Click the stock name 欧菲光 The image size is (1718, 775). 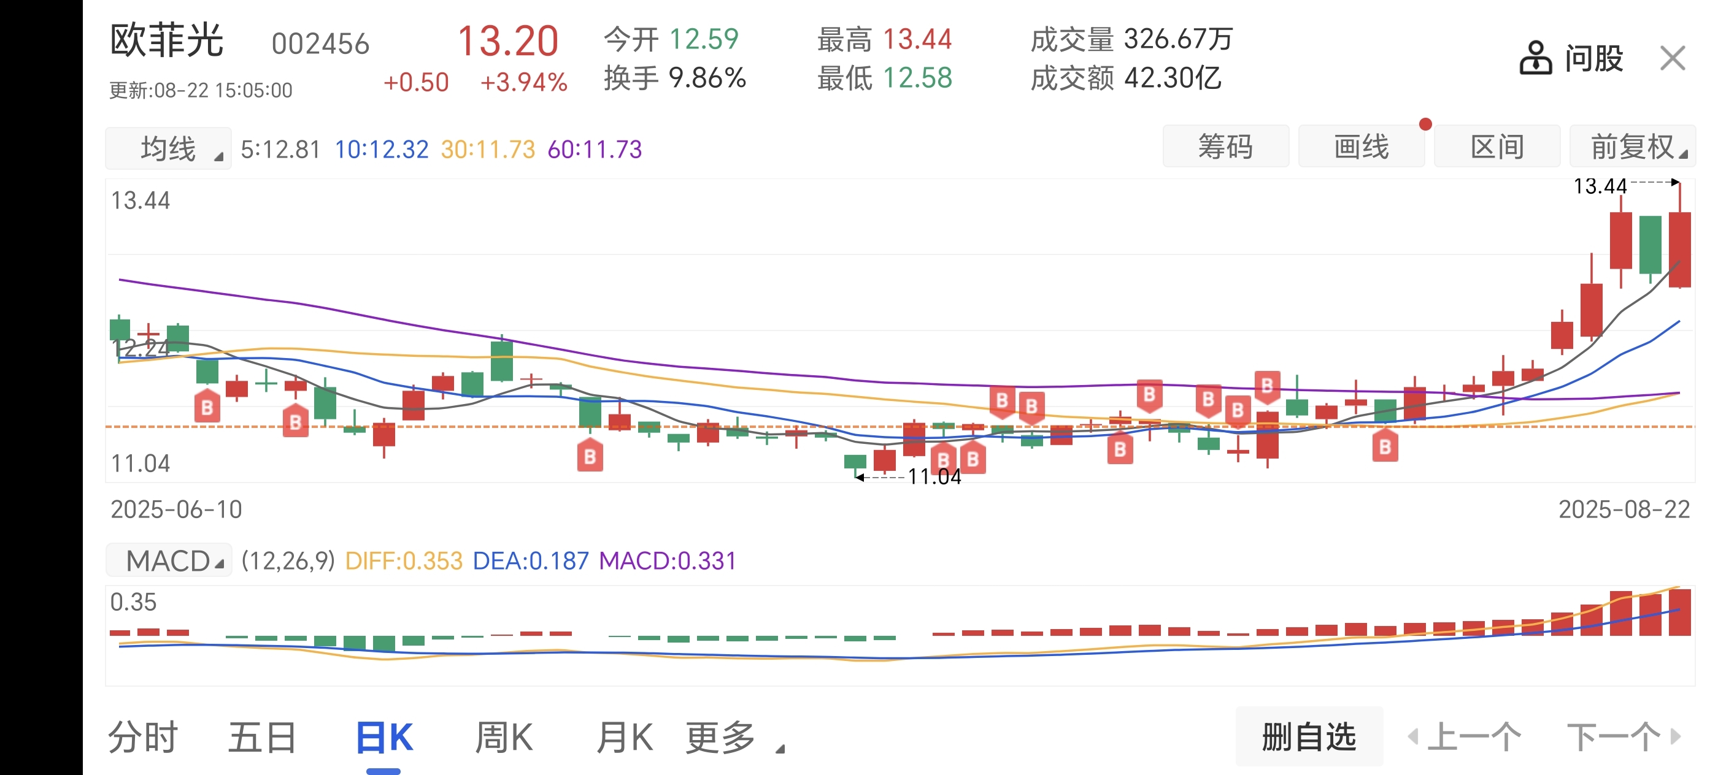(167, 40)
